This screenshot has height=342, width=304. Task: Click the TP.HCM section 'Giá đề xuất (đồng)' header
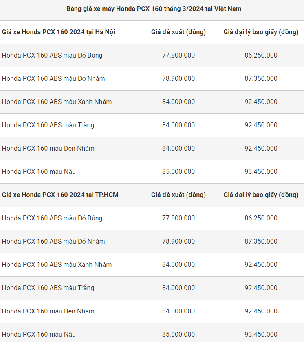(178, 195)
